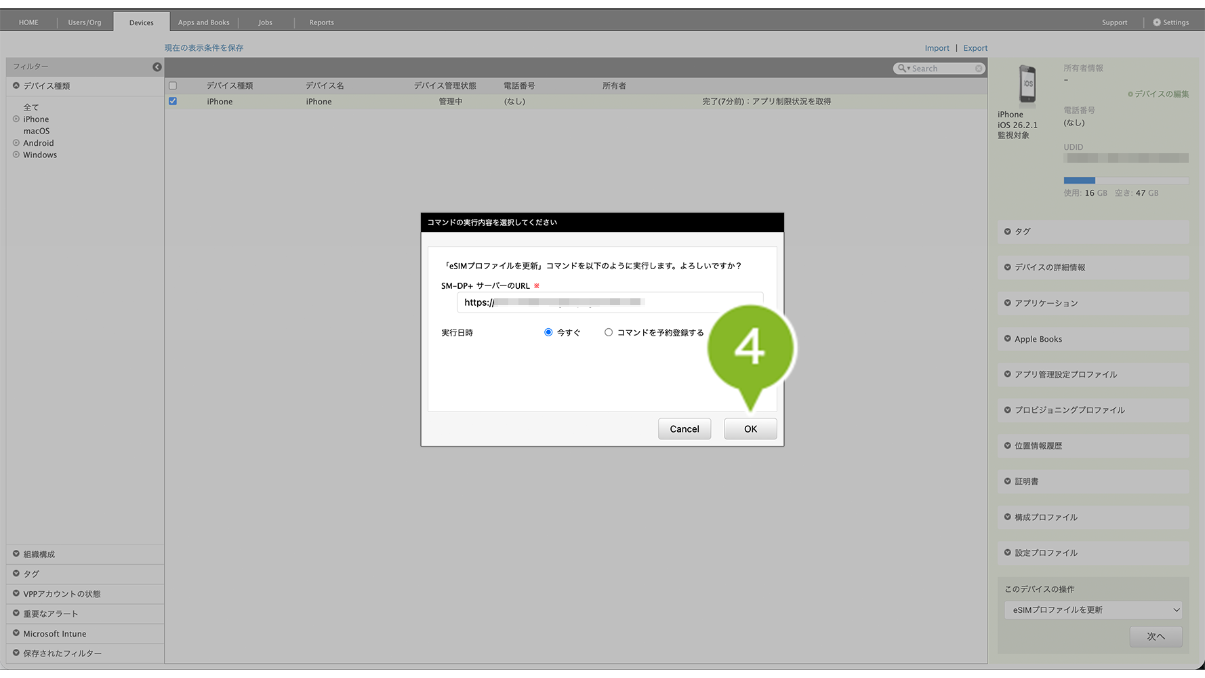Sort by デバイス名 column header
1205x678 pixels.
coord(325,86)
